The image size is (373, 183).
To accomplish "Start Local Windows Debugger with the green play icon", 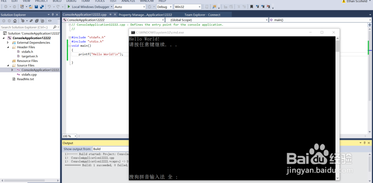I will 69,7.
